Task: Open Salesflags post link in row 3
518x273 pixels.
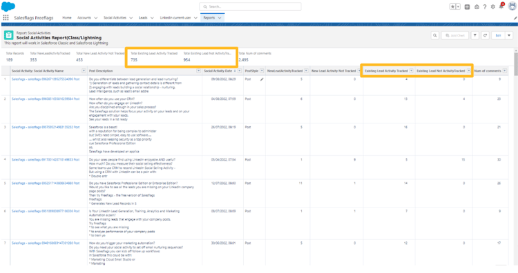Action: 46,128
